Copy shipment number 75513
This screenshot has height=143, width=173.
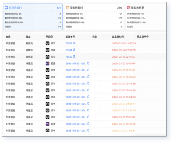74,43
